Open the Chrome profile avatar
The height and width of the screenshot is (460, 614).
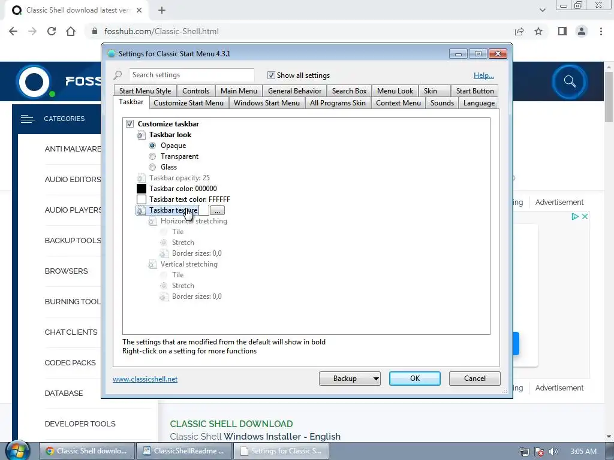582,31
